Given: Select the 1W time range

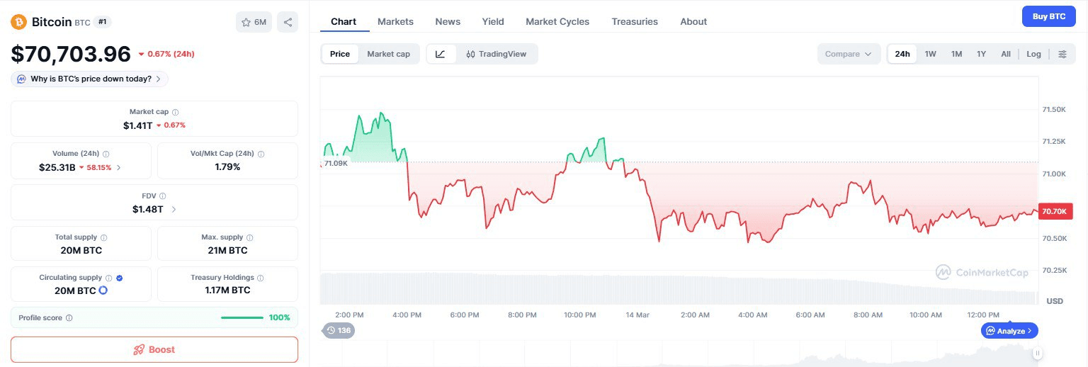Looking at the screenshot, I should click(x=930, y=54).
